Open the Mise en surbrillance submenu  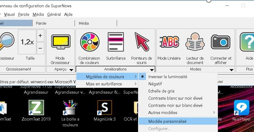point(107,84)
